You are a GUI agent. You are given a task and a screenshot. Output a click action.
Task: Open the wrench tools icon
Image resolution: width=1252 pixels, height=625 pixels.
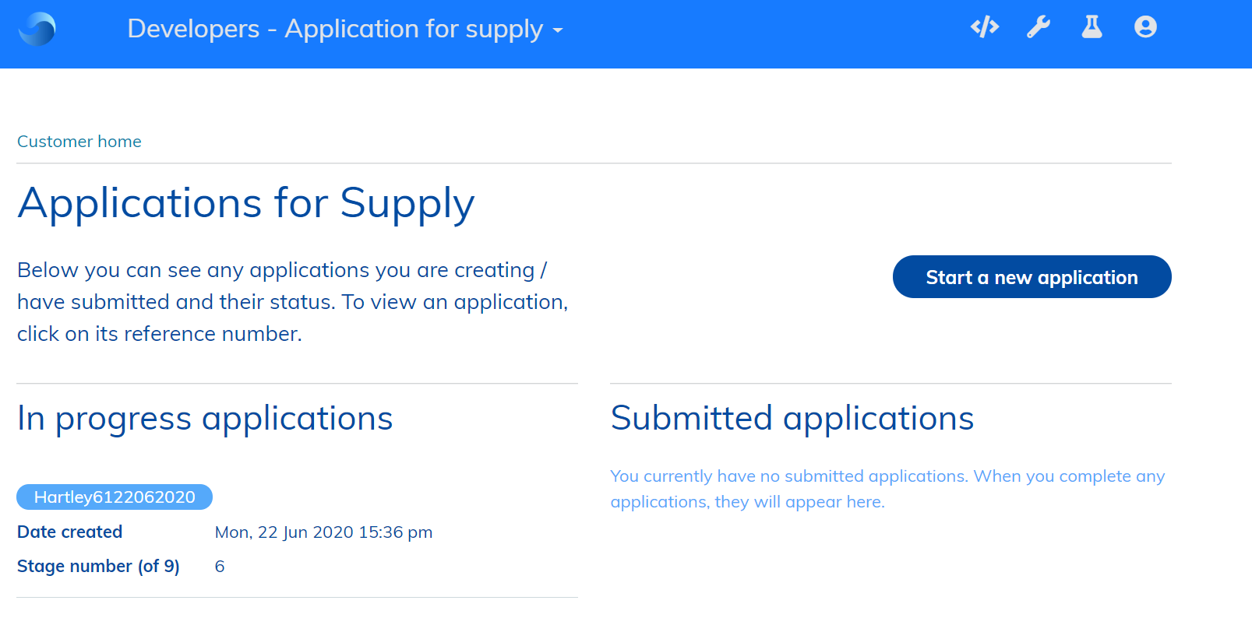[1039, 28]
